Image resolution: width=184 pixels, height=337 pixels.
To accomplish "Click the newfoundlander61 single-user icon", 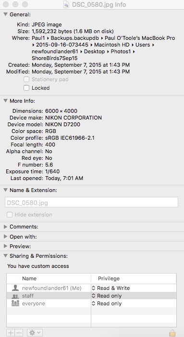I will [x=15, y=288].
